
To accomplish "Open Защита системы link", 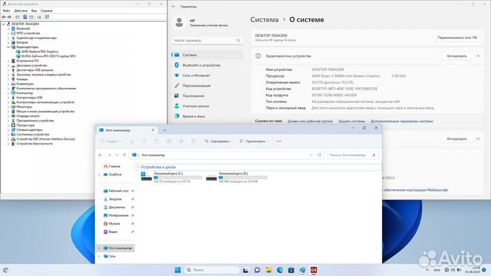I will pyautogui.click(x=351, y=121).
